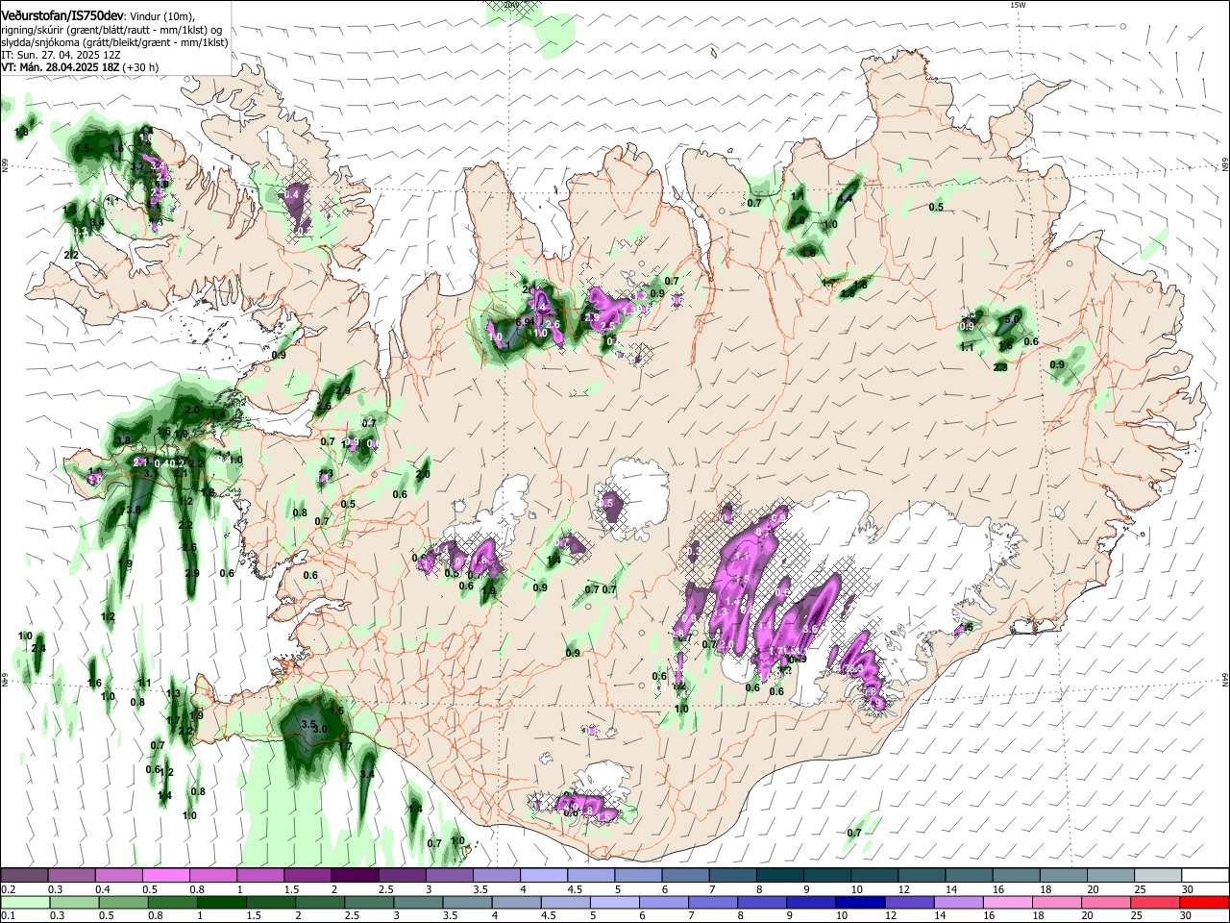Click the '20W' longitude label
The width and height of the screenshot is (1230, 923).
(x=511, y=5)
